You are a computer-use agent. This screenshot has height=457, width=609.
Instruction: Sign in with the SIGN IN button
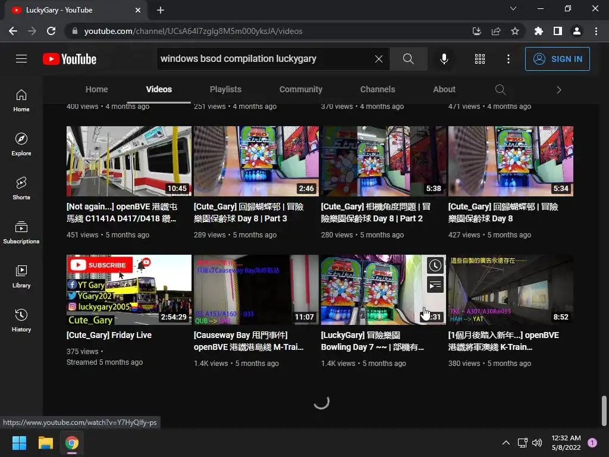coord(557,59)
